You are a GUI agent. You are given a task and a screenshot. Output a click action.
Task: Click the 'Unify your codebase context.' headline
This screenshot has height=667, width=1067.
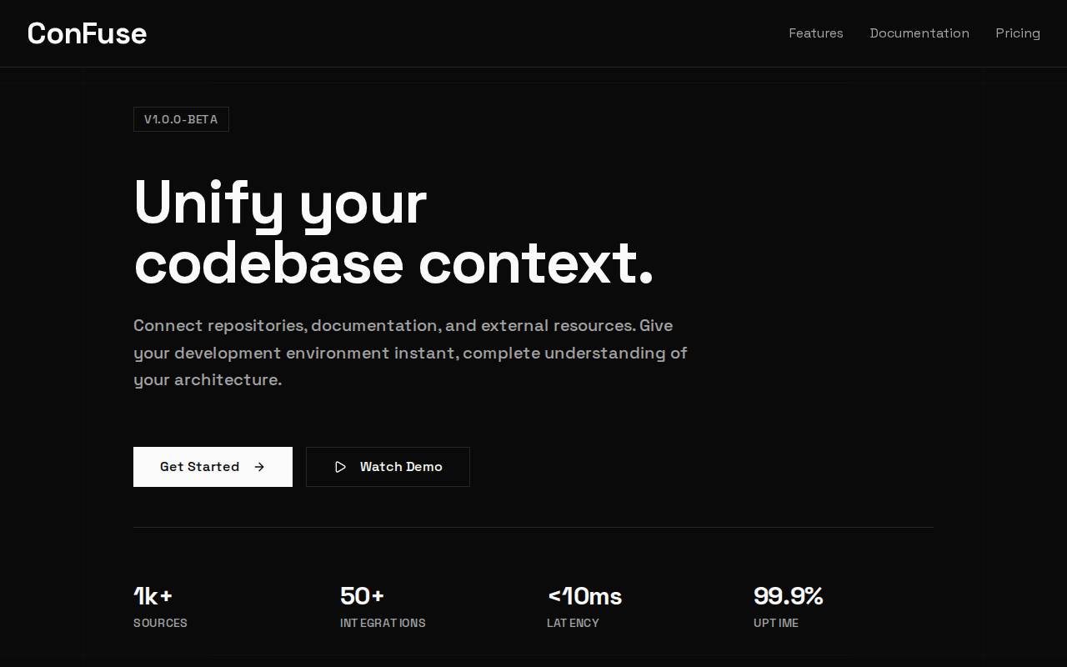point(393,233)
